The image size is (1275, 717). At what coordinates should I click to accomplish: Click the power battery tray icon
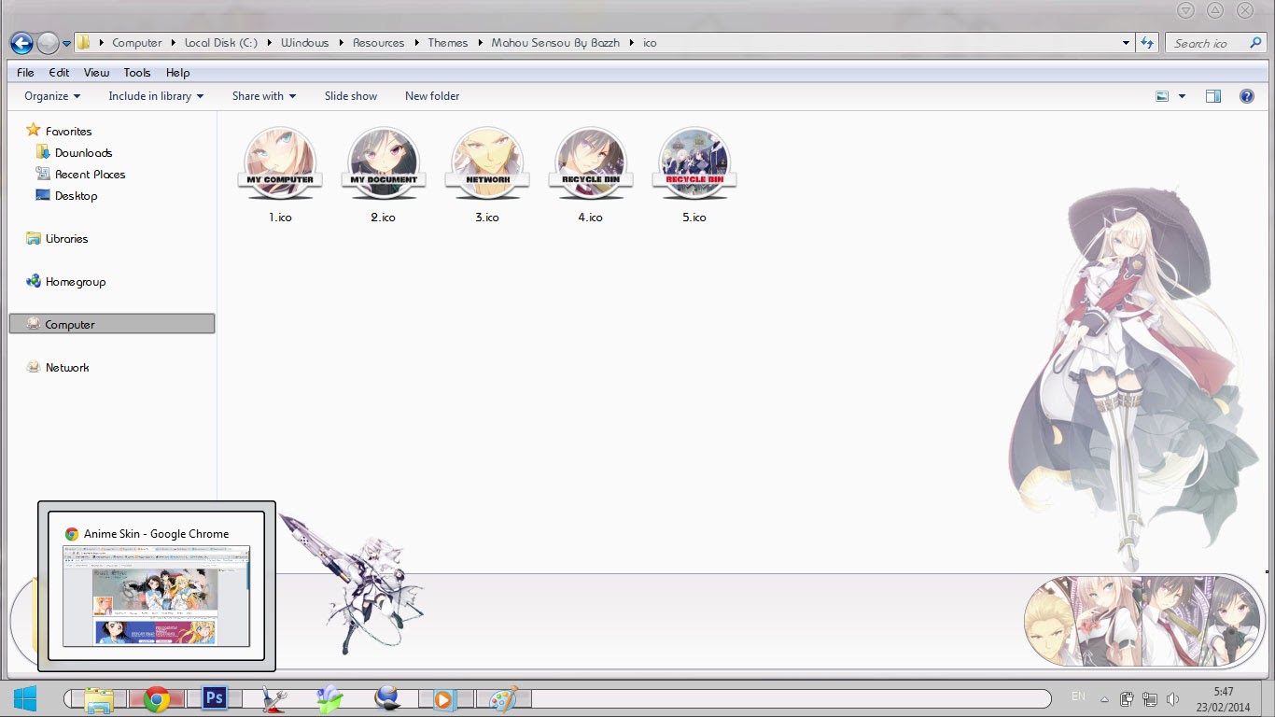[x=1128, y=699]
